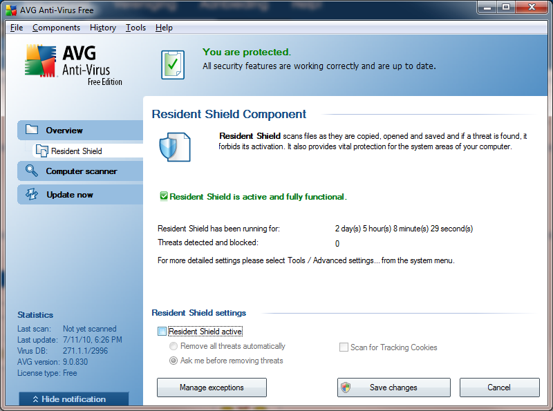Click the Manage exceptions button
Viewport: 553px width, 411px height.
pyautogui.click(x=212, y=388)
